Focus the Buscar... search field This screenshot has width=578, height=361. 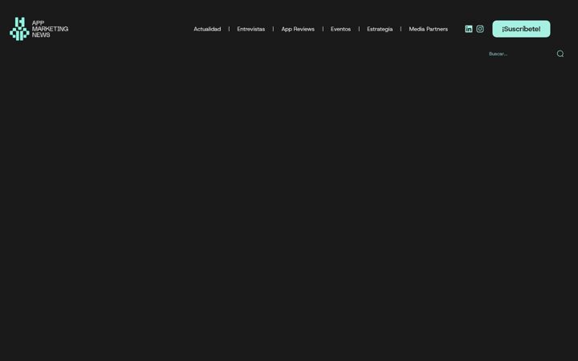click(520, 54)
